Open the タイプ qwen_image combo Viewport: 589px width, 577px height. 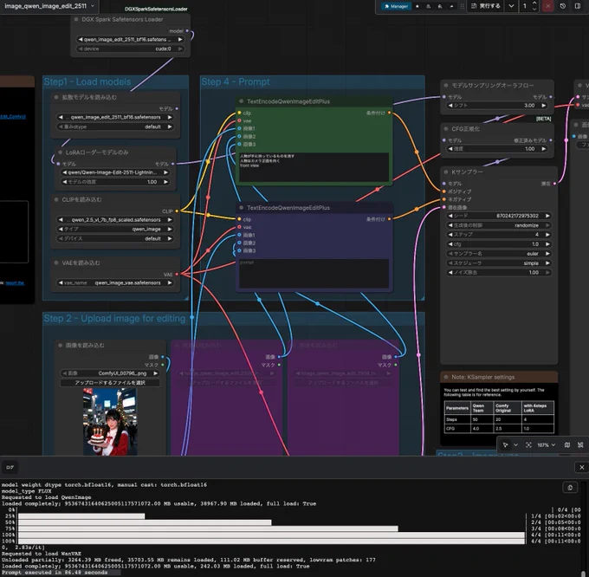(x=115, y=229)
